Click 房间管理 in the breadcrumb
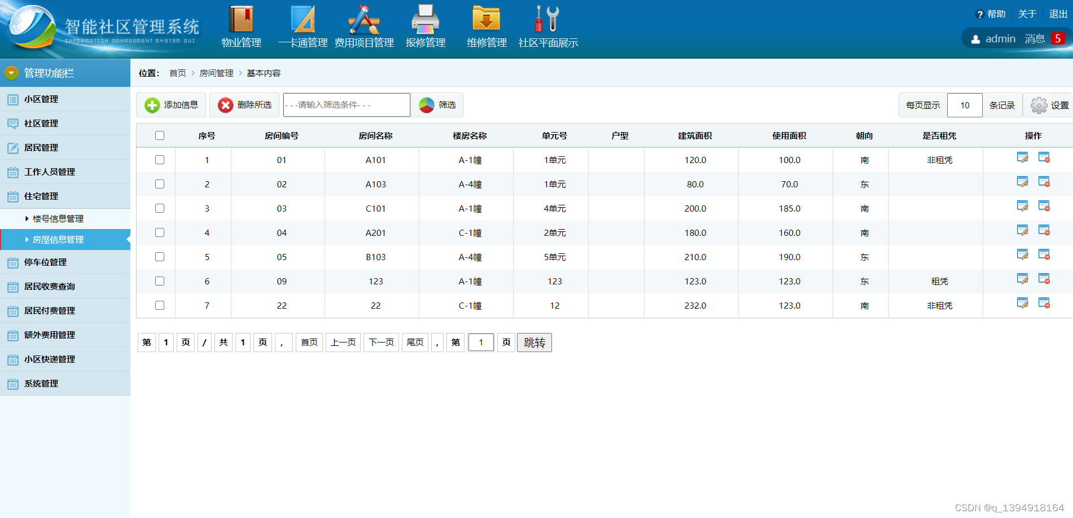This screenshot has width=1073, height=518. click(x=216, y=73)
